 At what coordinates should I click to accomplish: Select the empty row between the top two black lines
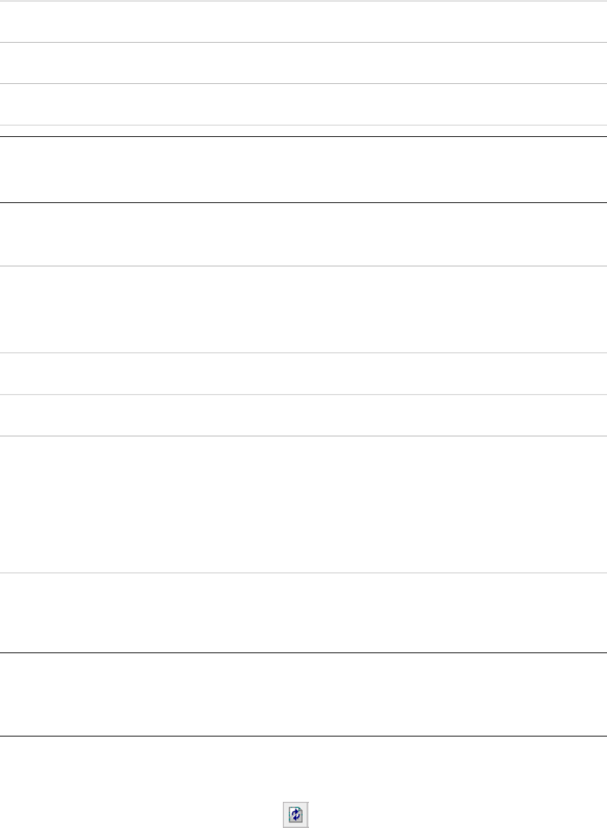(303, 169)
